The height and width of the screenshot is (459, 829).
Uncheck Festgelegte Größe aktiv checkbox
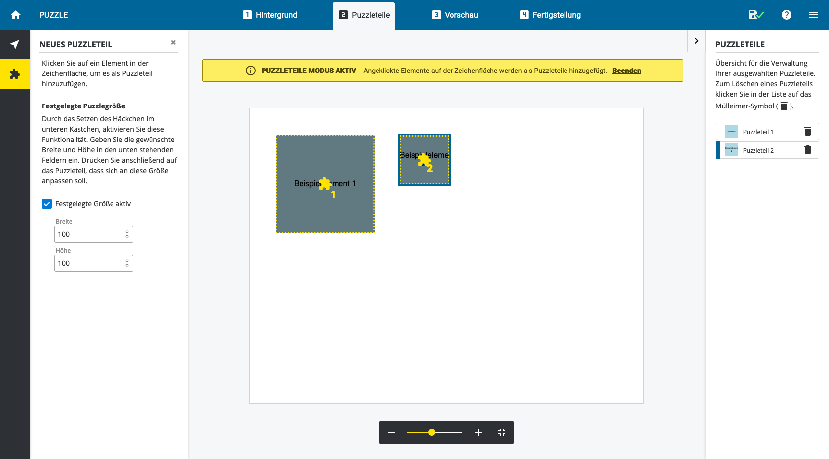coord(47,204)
